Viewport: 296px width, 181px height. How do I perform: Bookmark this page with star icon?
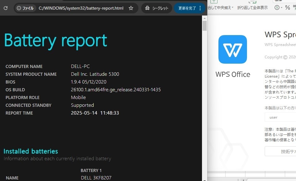(131, 8)
